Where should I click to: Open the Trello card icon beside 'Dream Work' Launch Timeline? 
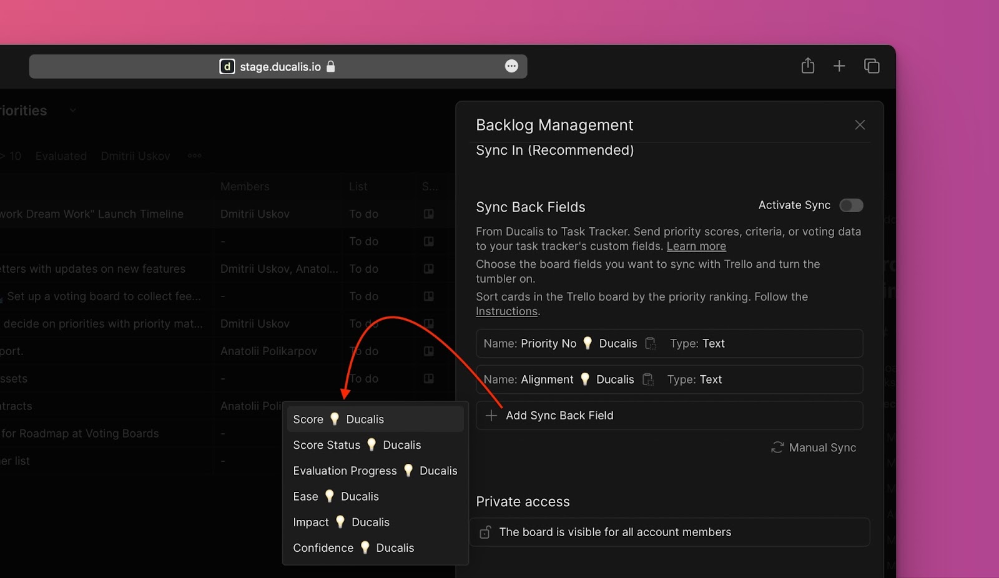pos(429,213)
